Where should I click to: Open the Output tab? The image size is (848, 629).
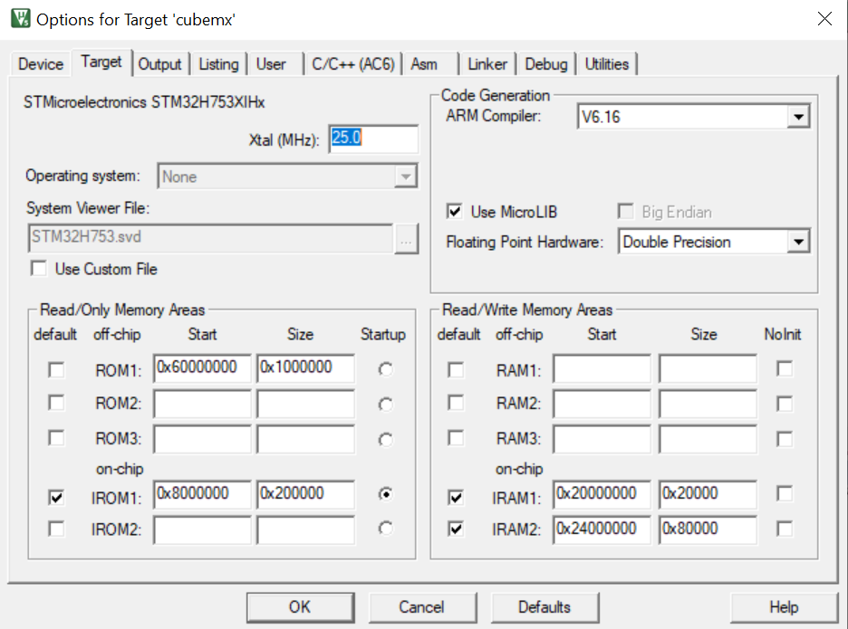[160, 64]
